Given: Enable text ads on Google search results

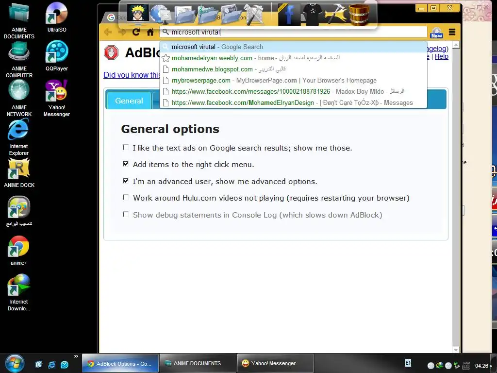Looking at the screenshot, I should click(x=126, y=148).
